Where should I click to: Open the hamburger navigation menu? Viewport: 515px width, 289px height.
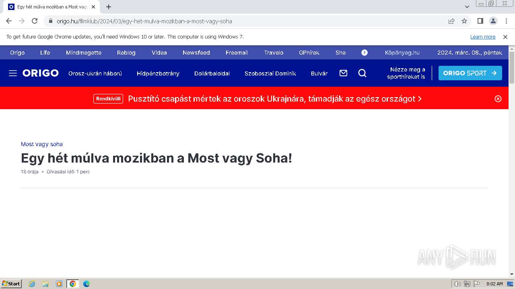point(13,73)
